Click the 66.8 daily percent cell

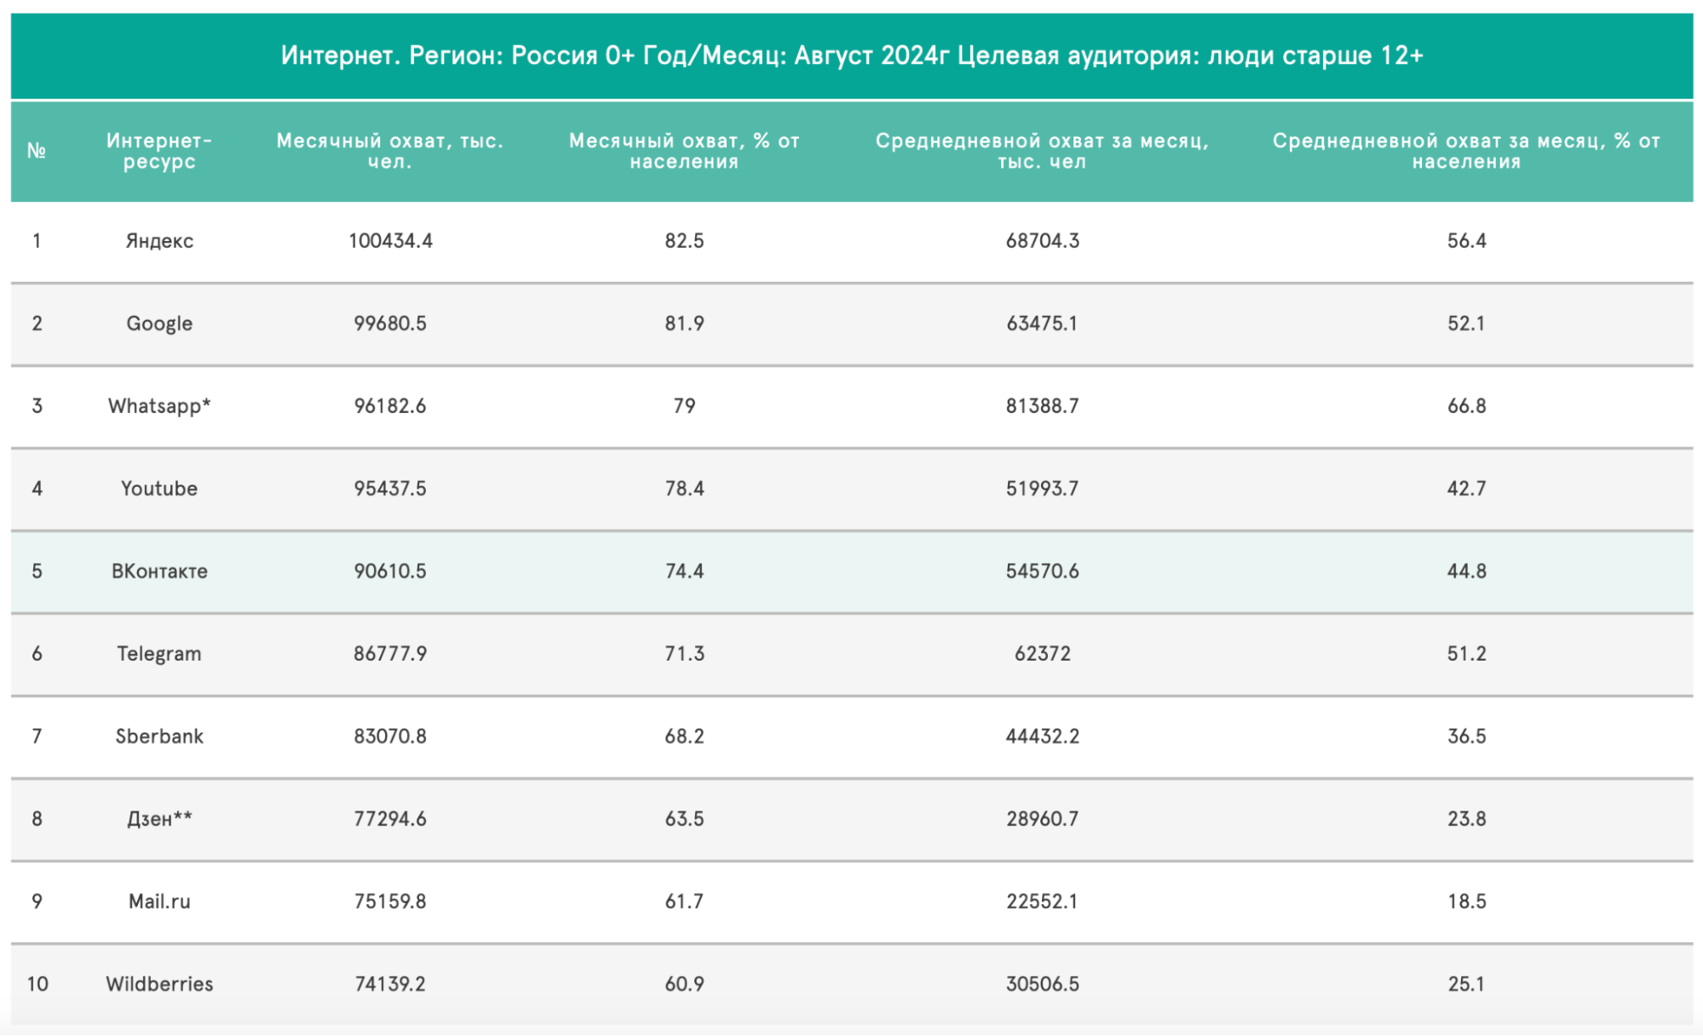(x=1466, y=406)
